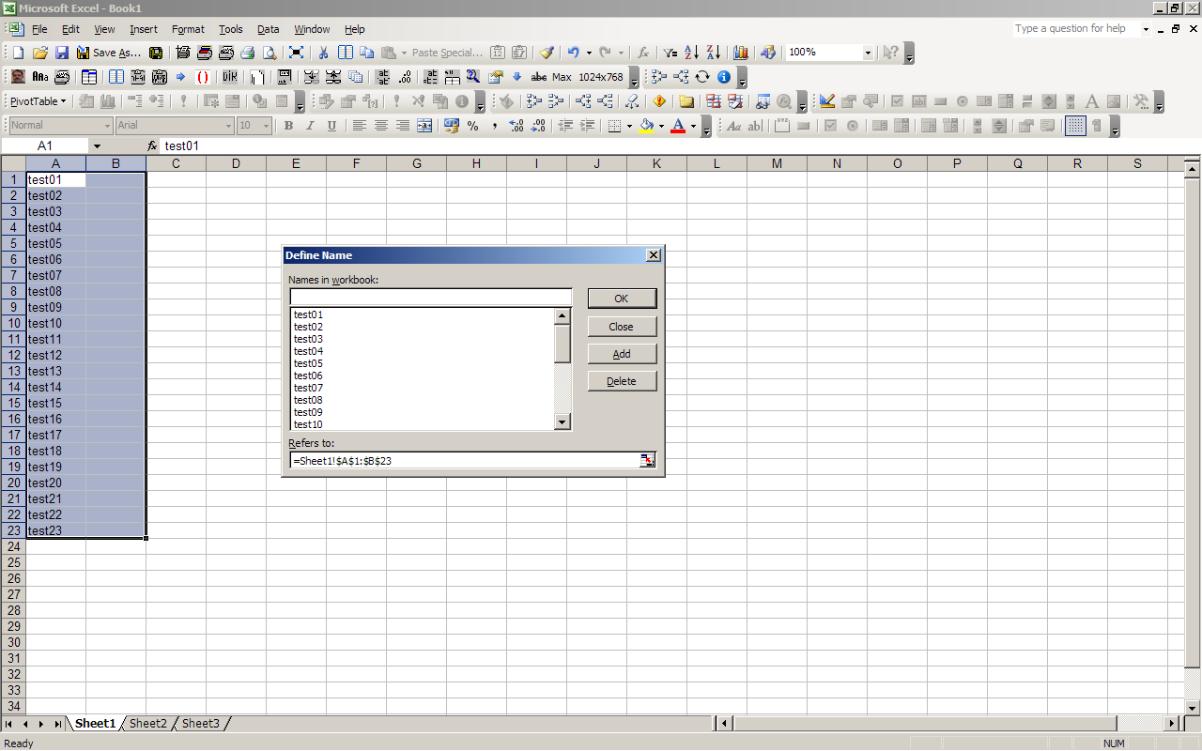The width and height of the screenshot is (1202, 751).
Task: Open the Data menu
Action: pos(269,29)
